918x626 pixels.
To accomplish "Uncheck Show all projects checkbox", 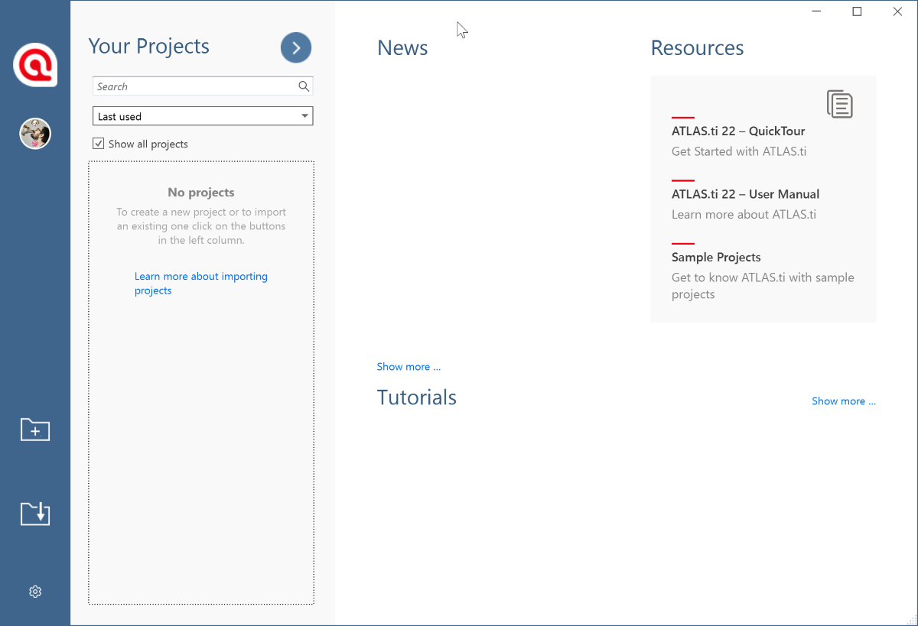I will [x=98, y=144].
